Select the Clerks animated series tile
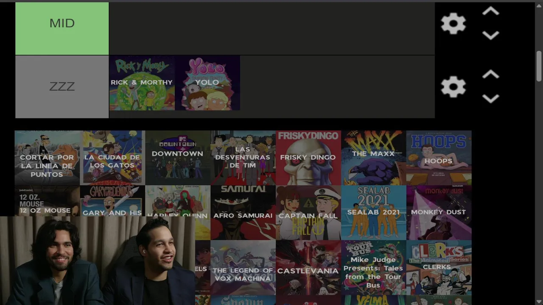This screenshot has width=543, height=305. tap(439, 268)
